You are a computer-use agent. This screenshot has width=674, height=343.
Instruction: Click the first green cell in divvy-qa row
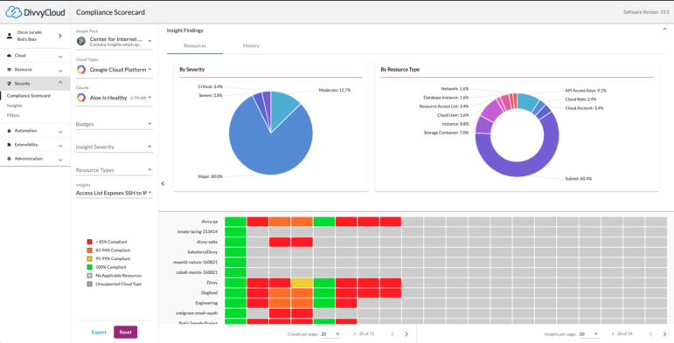235,222
